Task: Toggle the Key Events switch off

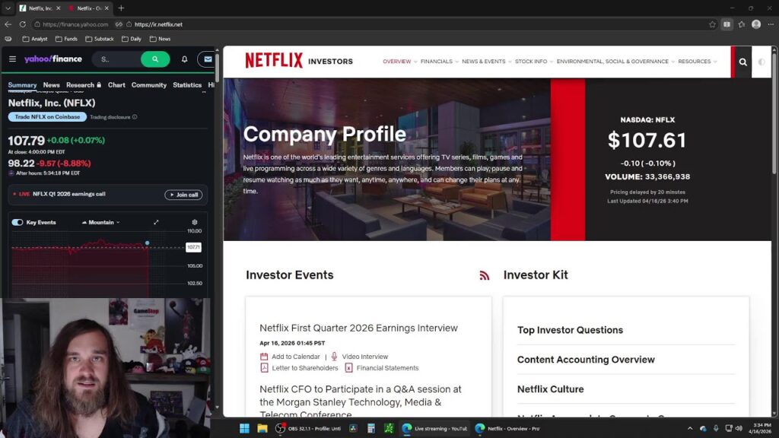Action: pos(17,223)
